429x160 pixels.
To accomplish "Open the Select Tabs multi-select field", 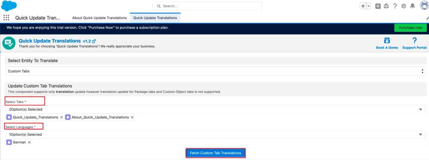I will 215,109.
